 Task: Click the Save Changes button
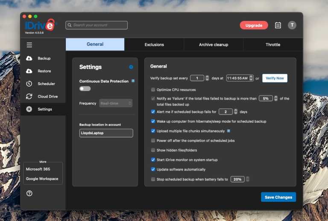click(278, 197)
